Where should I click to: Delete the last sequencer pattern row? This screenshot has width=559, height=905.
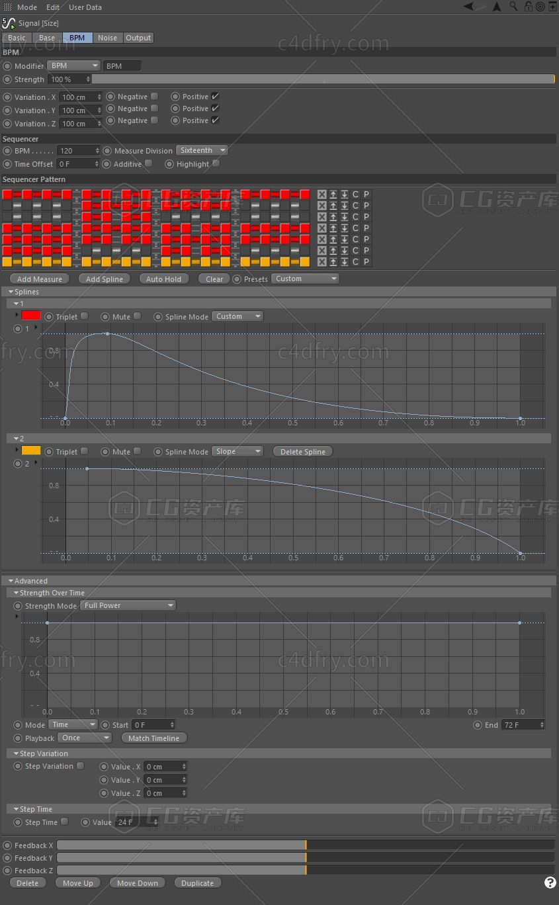click(322, 262)
